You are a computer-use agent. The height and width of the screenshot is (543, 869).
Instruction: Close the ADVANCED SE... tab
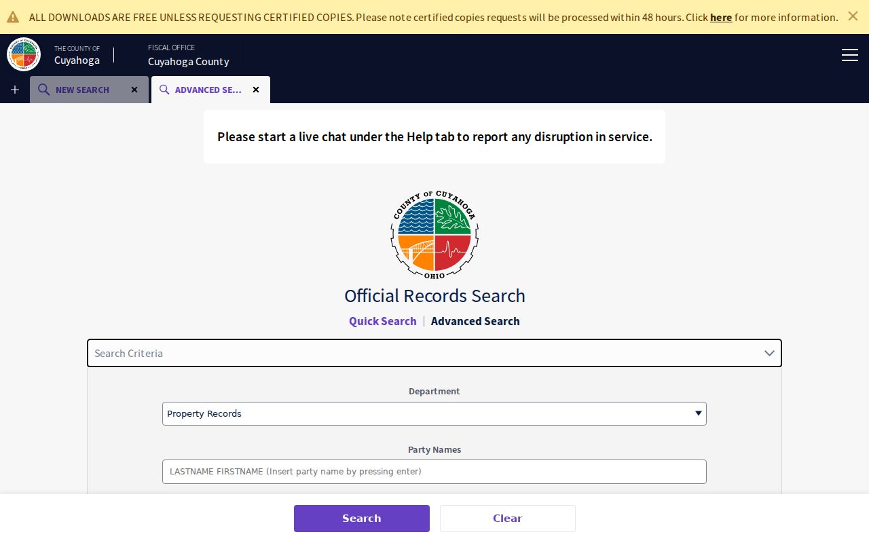tap(256, 90)
